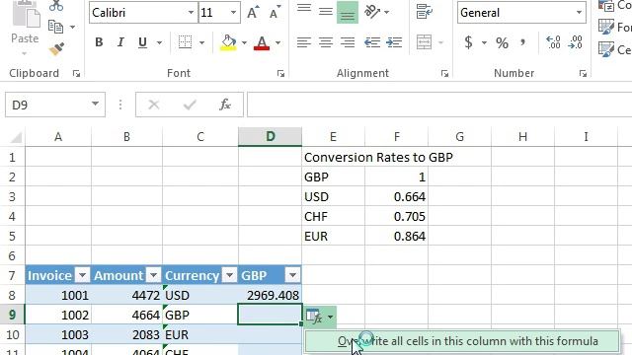Viewport: 632px width, 355px height.
Task: Select Middle Align icon
Action: coord(326,12)
